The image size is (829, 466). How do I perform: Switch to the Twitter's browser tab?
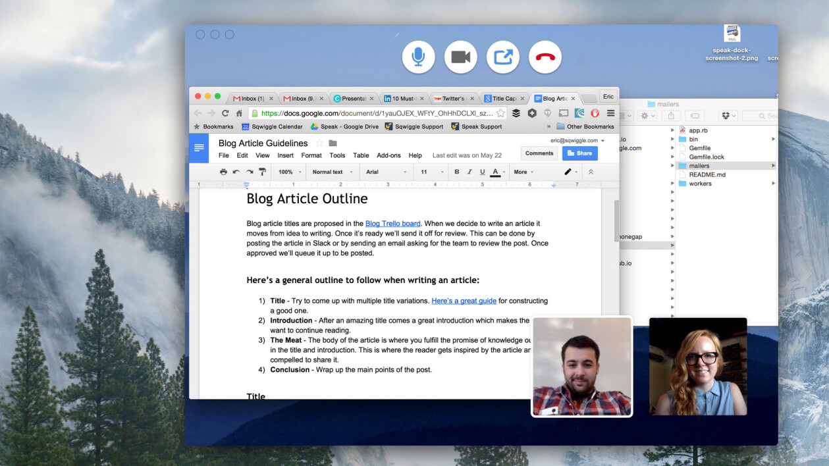click(453, 99)
